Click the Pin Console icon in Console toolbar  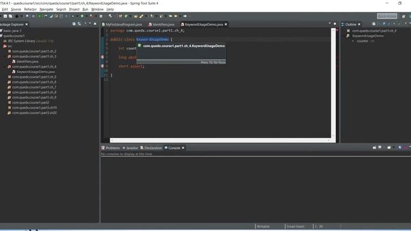[374, 148]
